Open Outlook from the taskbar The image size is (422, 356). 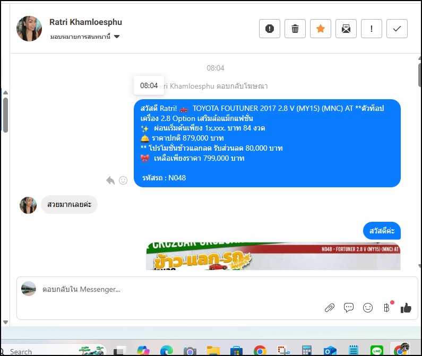[330, 351]
